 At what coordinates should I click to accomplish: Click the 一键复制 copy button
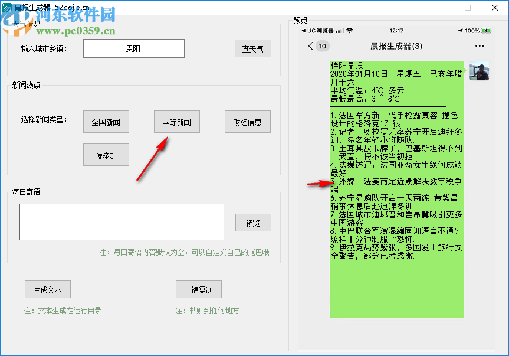click(x=199, y=289)
